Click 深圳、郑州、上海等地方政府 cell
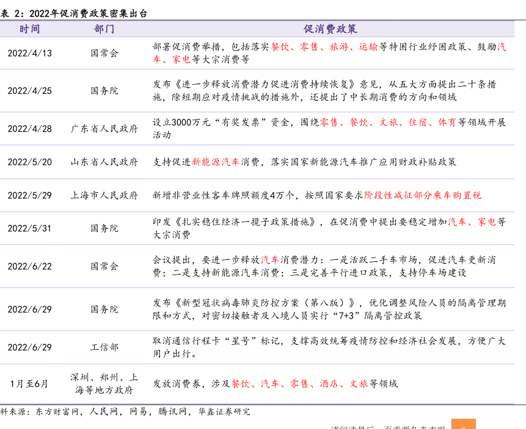 coord(104,384)
